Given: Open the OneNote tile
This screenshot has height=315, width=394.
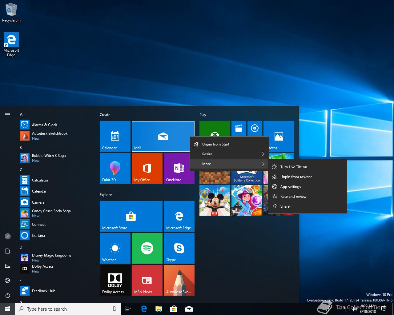Looking at the screenshot, I should (179, 168).
